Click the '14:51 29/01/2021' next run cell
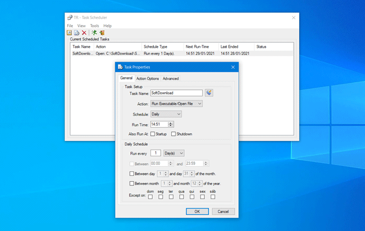Image resolution: width=365 pixels, height=231 pixels. pyautogui.click(x=200, y=53)
